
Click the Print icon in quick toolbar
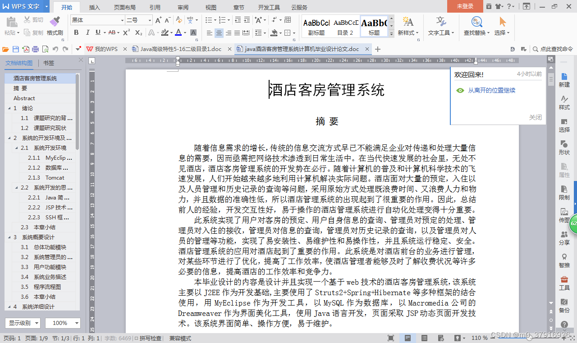point(35,49)
